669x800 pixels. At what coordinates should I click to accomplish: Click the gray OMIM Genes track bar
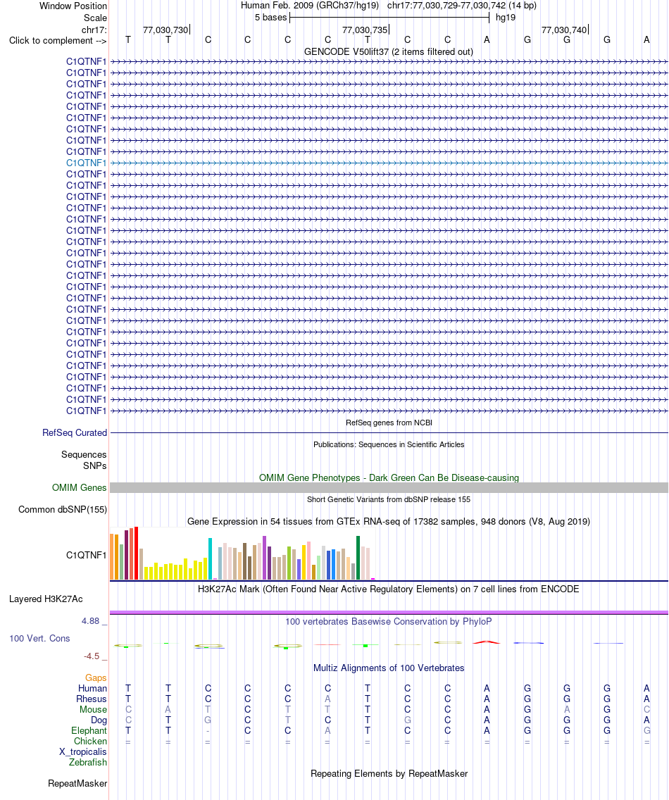point(389,488)
